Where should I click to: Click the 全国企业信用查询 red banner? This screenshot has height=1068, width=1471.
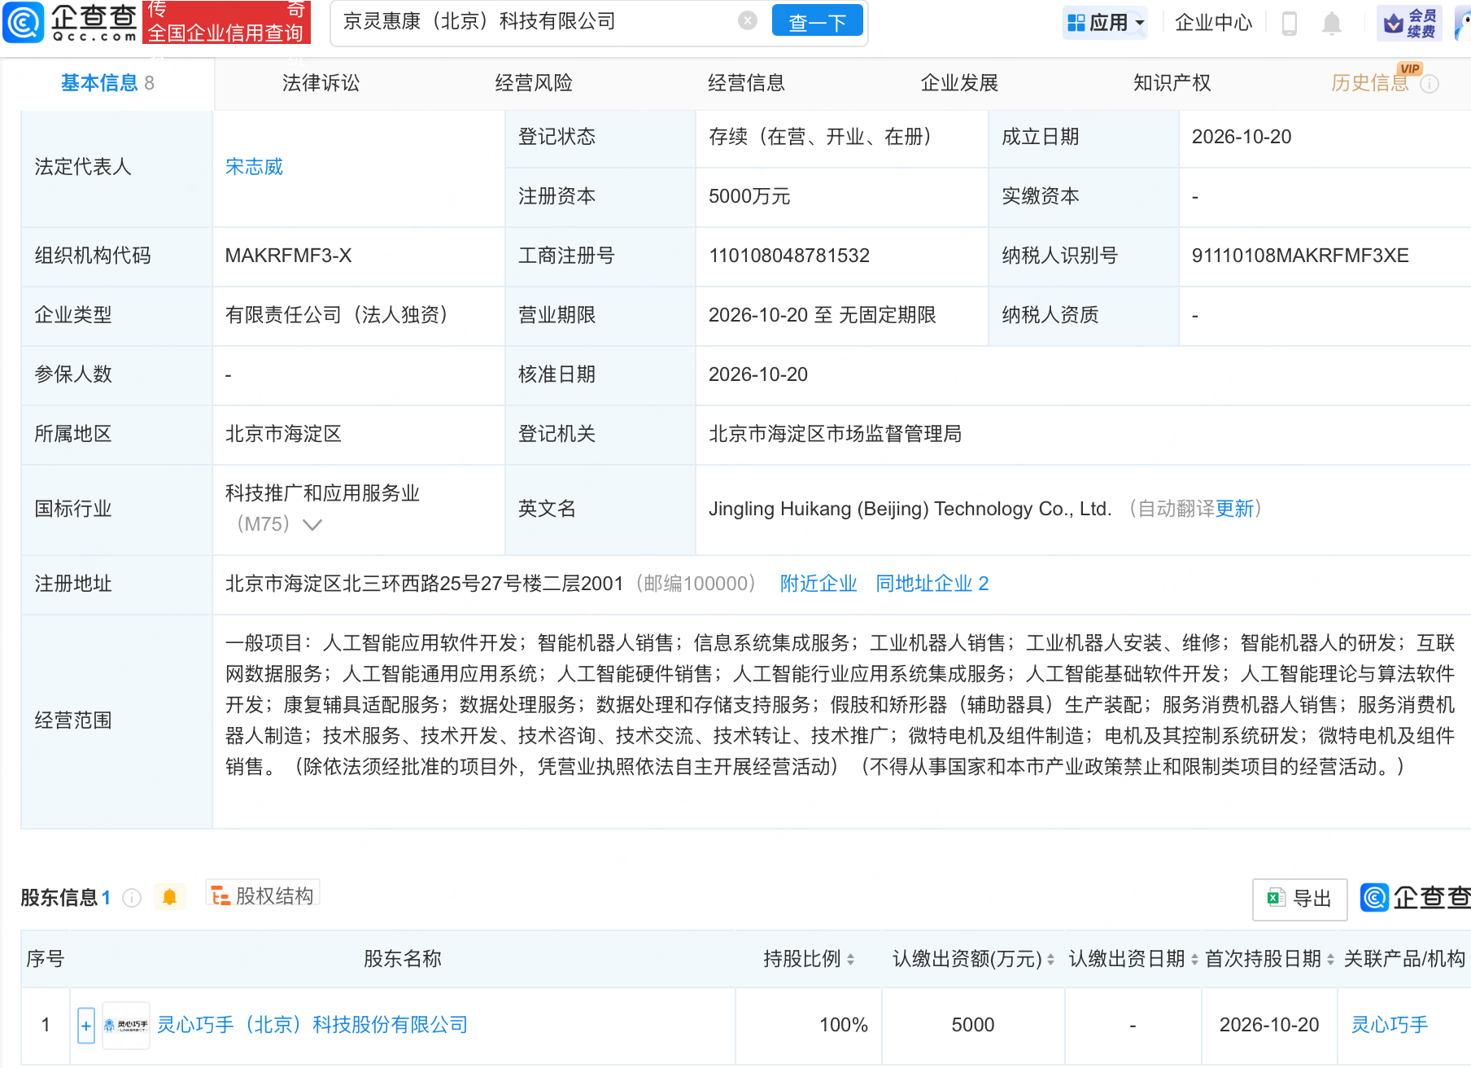coord(226,22)
